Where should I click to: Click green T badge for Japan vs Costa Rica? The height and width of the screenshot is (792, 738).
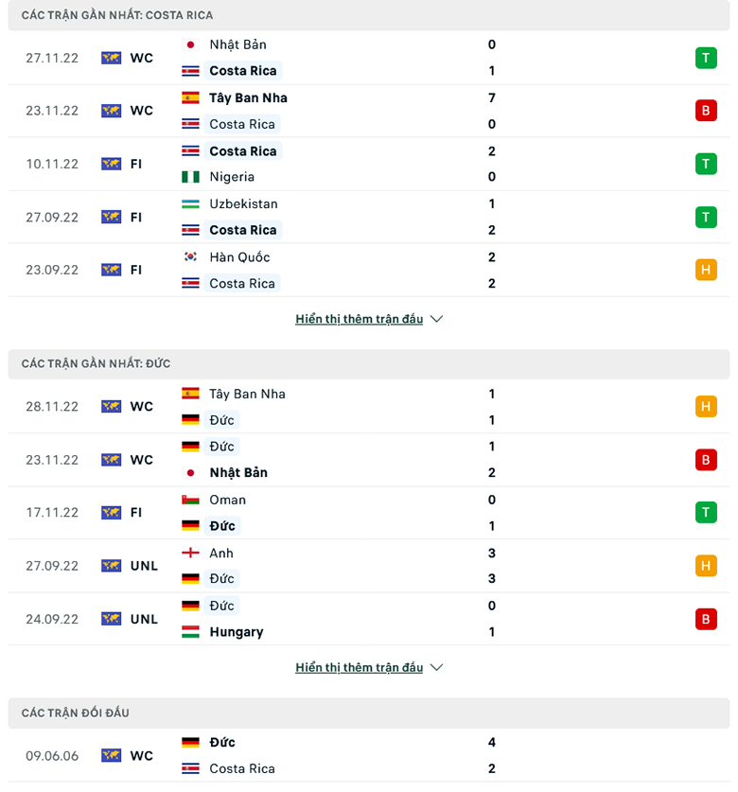706,58
